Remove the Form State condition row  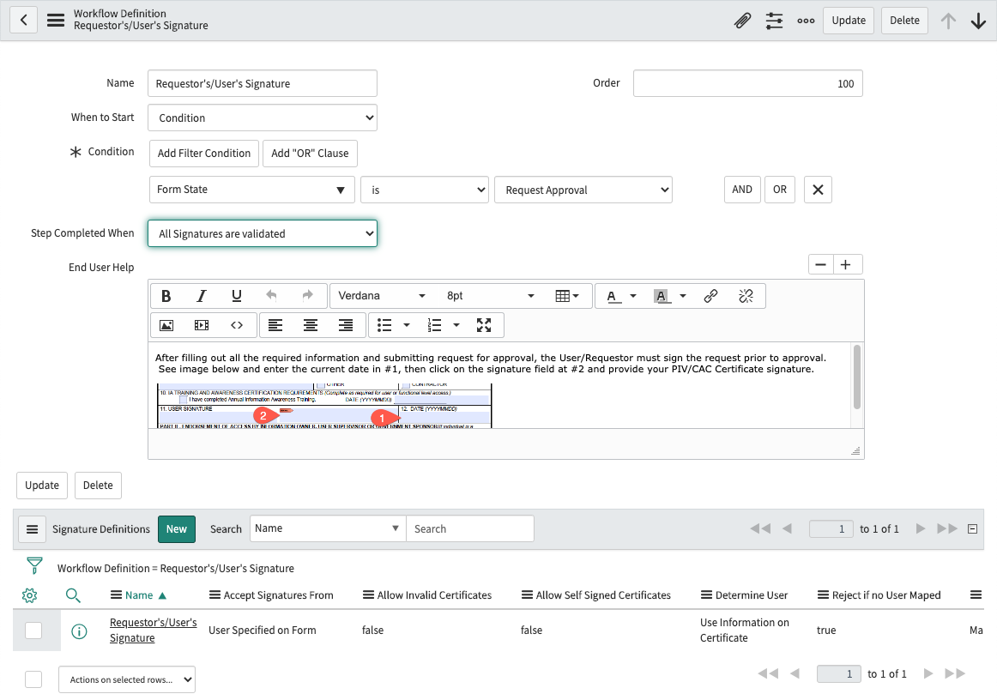[x=818, y=190]
